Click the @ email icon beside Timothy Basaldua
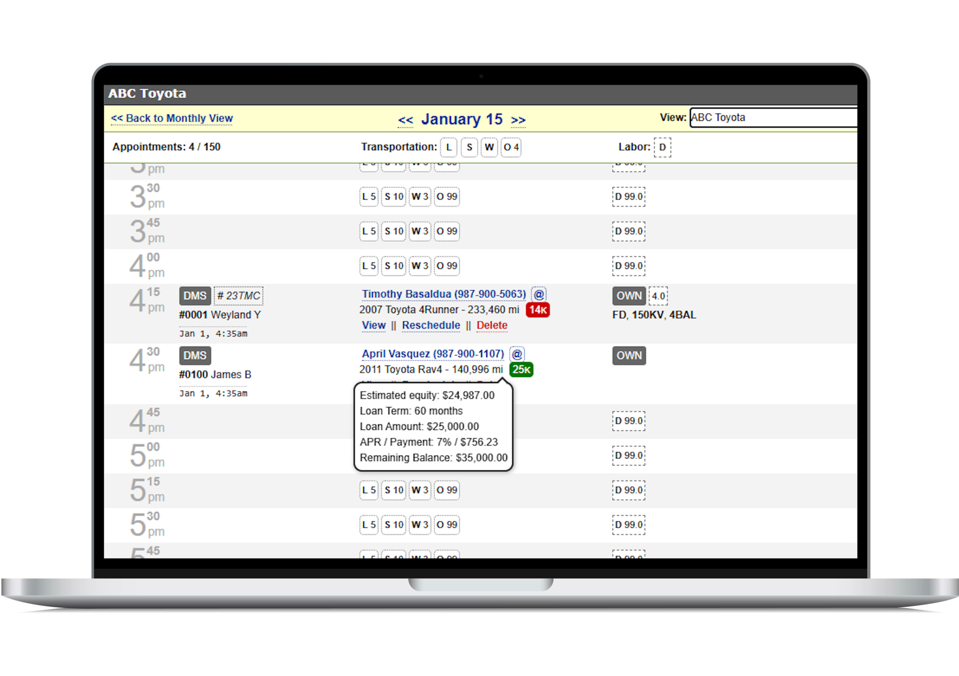Viewport: 959px width, 676px height. click(539, 294)
